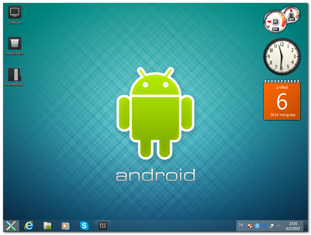311x235 pixels.
Task: Launch the RocketDock desktop shortcut
Action: (15, 77)
